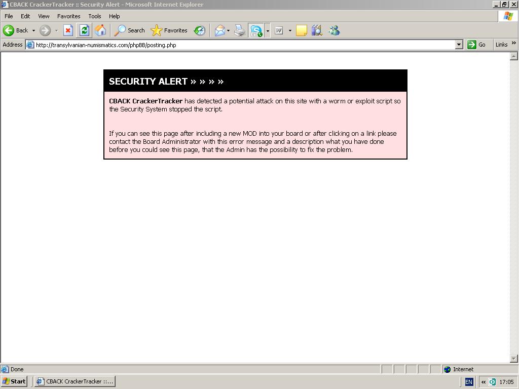Click the Start button
The image size is (519, 389).
click(x=14, y=381)
